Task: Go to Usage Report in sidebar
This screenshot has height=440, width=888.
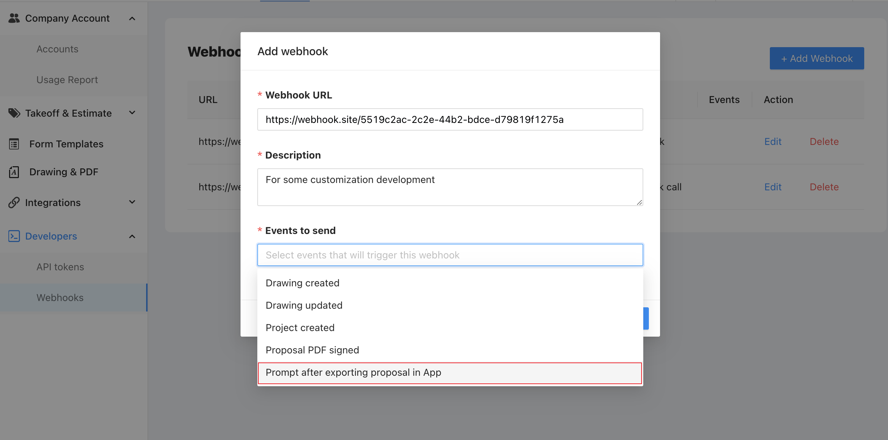Action: pos(67,80)
